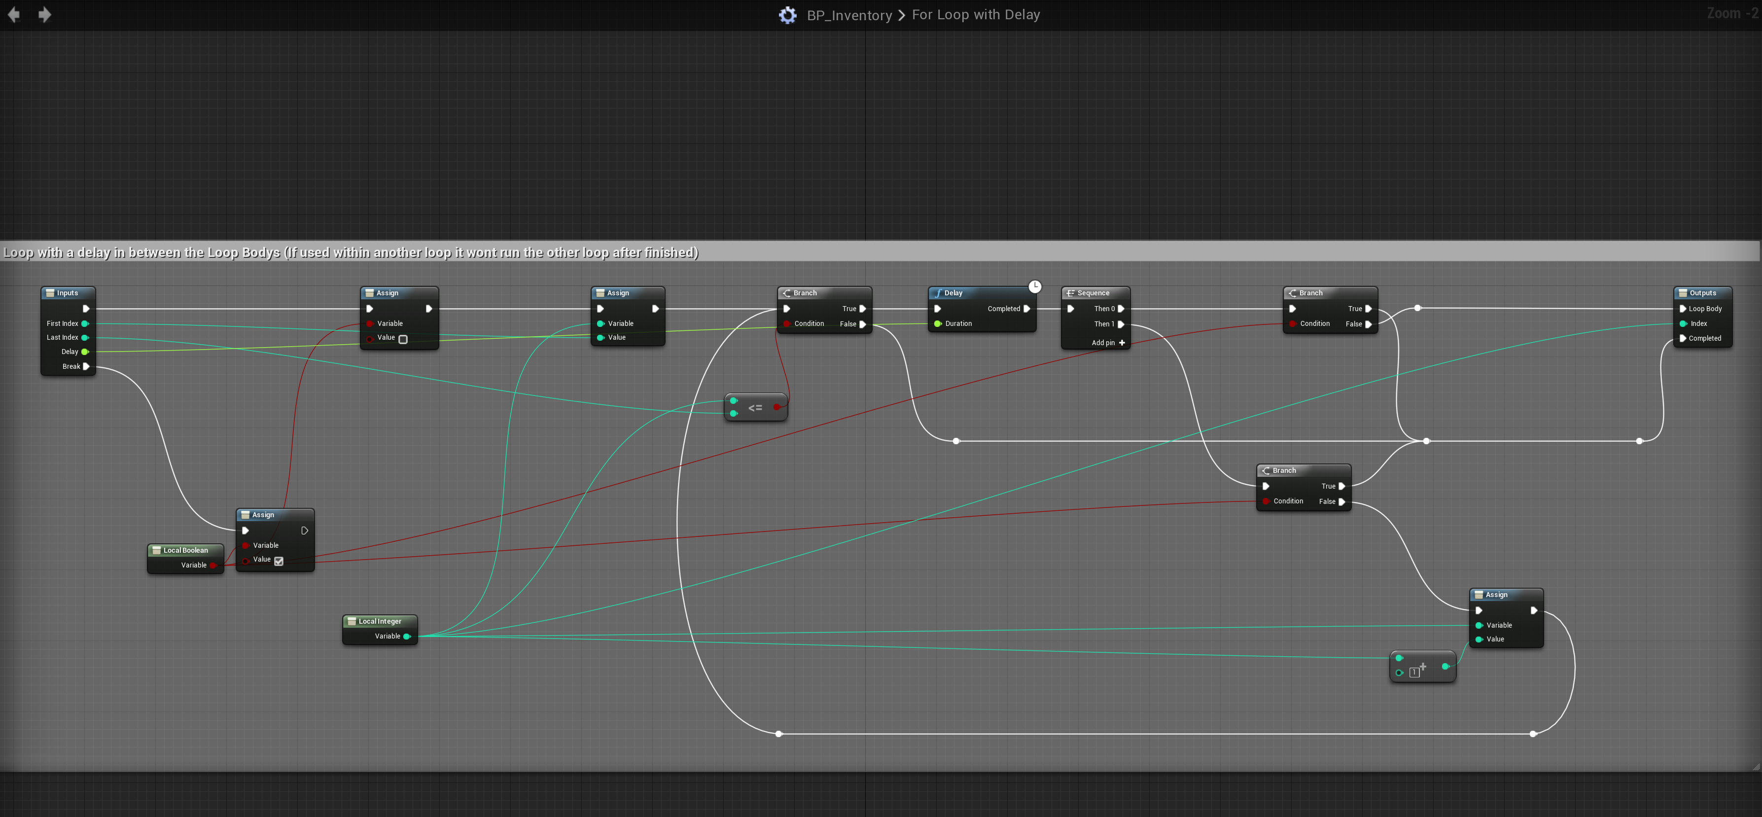Click the Sequence node header icon
This screenshot has height=817, width=1762.
[x=1070, y=293]
